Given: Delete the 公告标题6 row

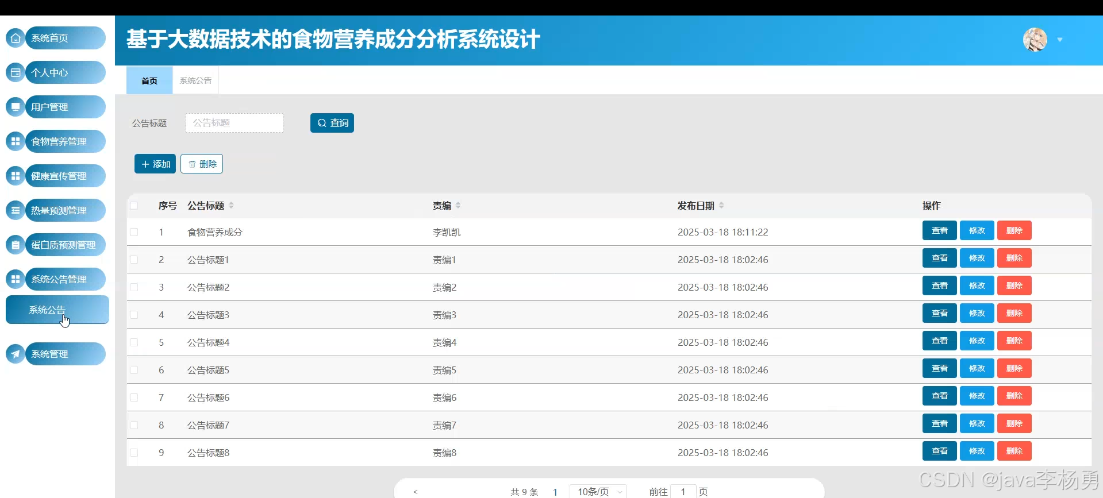Looking at the screenshot, I should [x=1014, y=396].
